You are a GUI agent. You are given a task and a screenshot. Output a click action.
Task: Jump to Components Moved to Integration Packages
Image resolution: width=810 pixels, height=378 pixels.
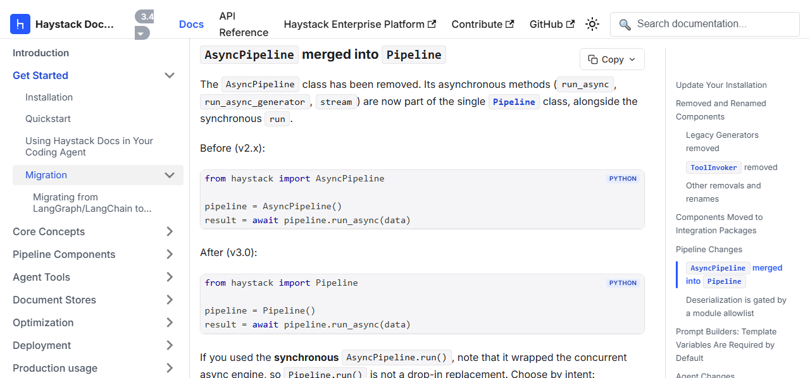coord(720,224)
